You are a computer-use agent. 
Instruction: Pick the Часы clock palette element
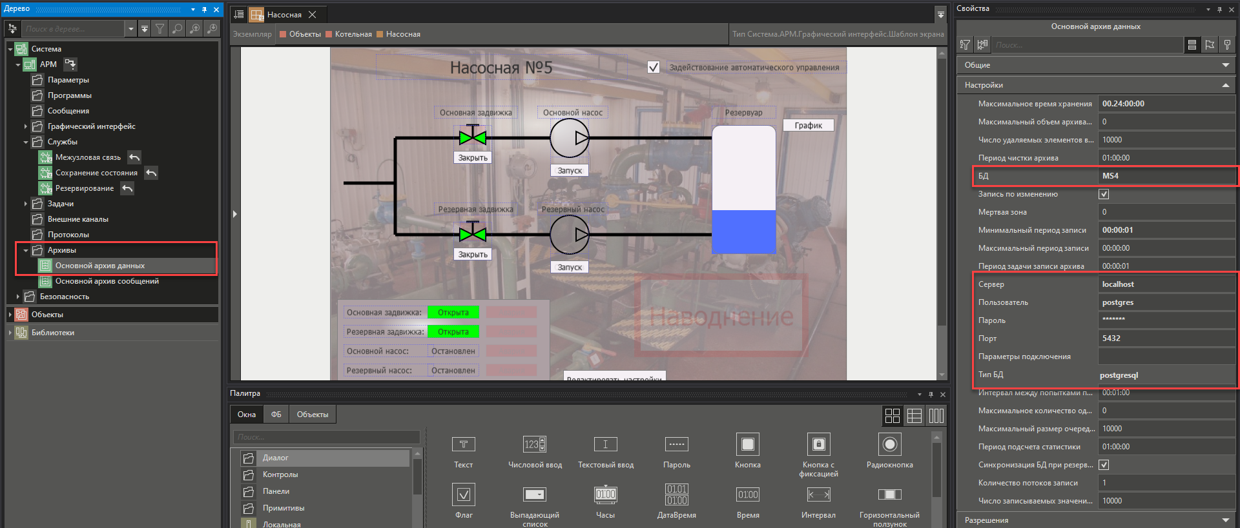pyautogui.click(x=605, y=495)
